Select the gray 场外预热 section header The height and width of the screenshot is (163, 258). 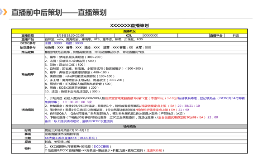coord(129,126)
